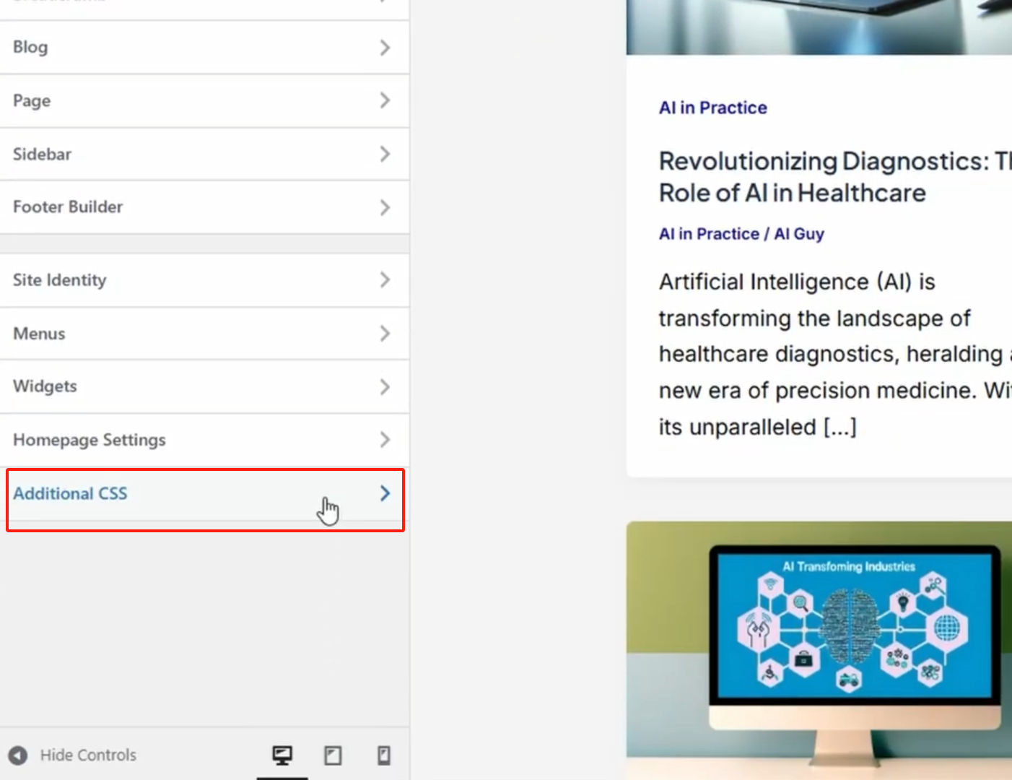Open the Footer Builder section
Image resolution: width=1012 pixels, height=780 pixels.
point(204,207)
